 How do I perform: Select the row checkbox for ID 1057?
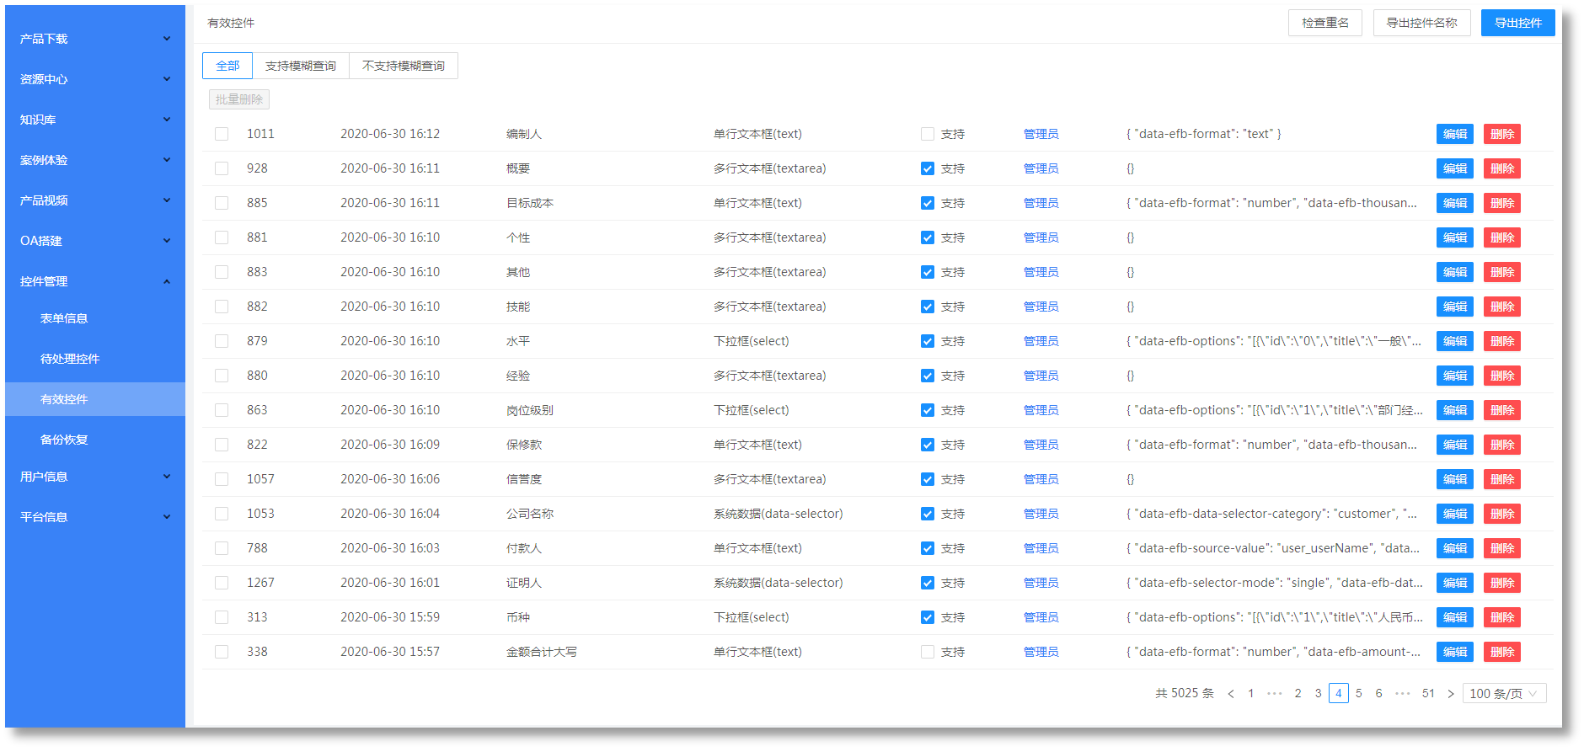222,479
